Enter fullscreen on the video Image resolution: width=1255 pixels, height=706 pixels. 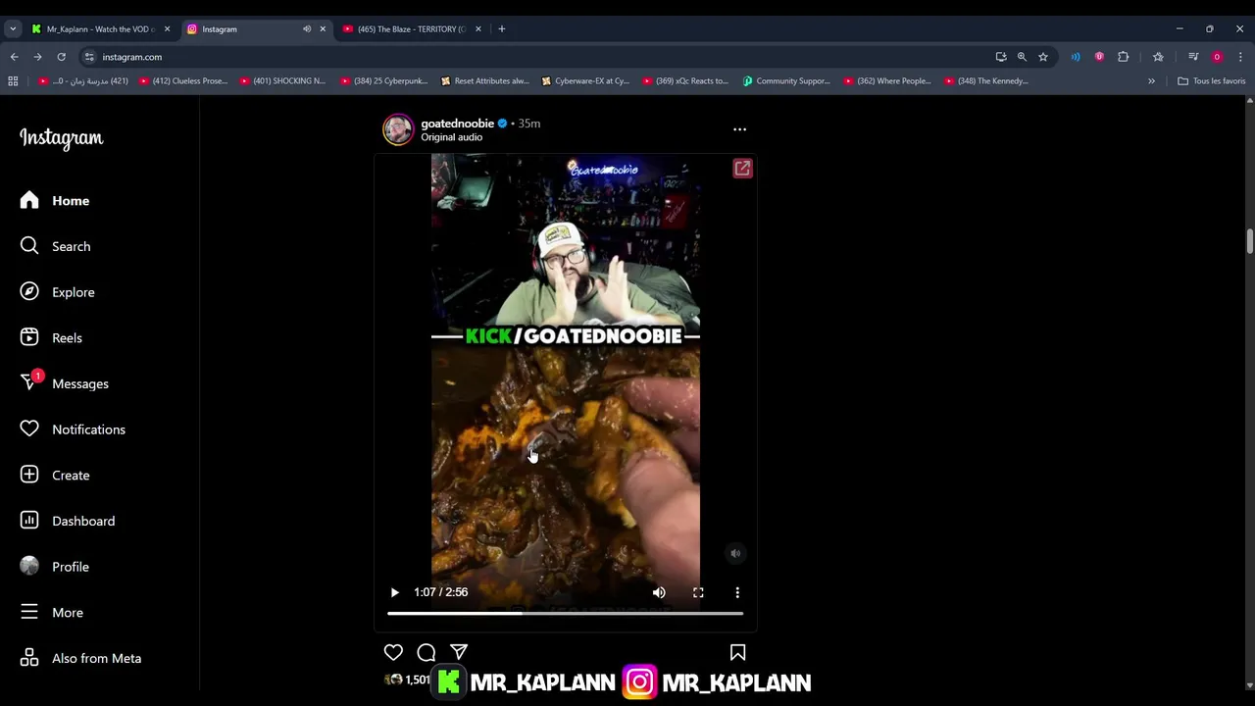[698, 592]
